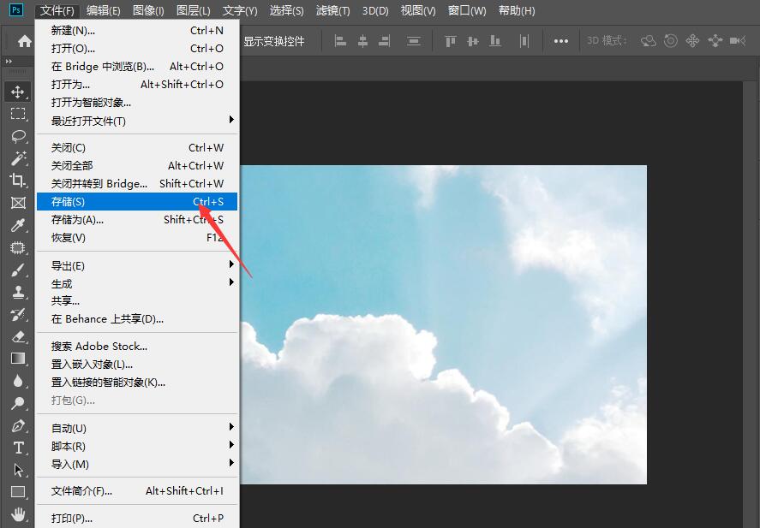Choose 打印(P)... menu entry
This screenshot has height=528, width=760.
137,519
